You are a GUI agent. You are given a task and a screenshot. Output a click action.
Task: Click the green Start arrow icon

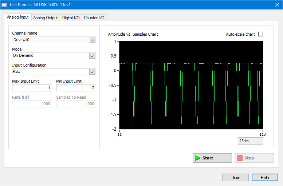(197, 158)
